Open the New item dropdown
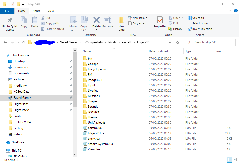This screenshot has height=163, width=239. click(137, 18)
